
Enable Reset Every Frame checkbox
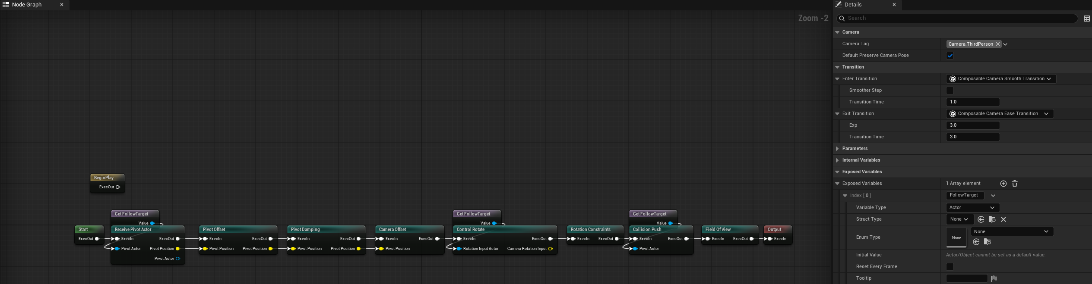950,267
